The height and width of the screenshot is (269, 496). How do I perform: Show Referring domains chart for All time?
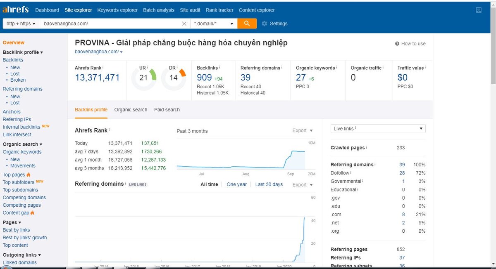tap(209, 184)
